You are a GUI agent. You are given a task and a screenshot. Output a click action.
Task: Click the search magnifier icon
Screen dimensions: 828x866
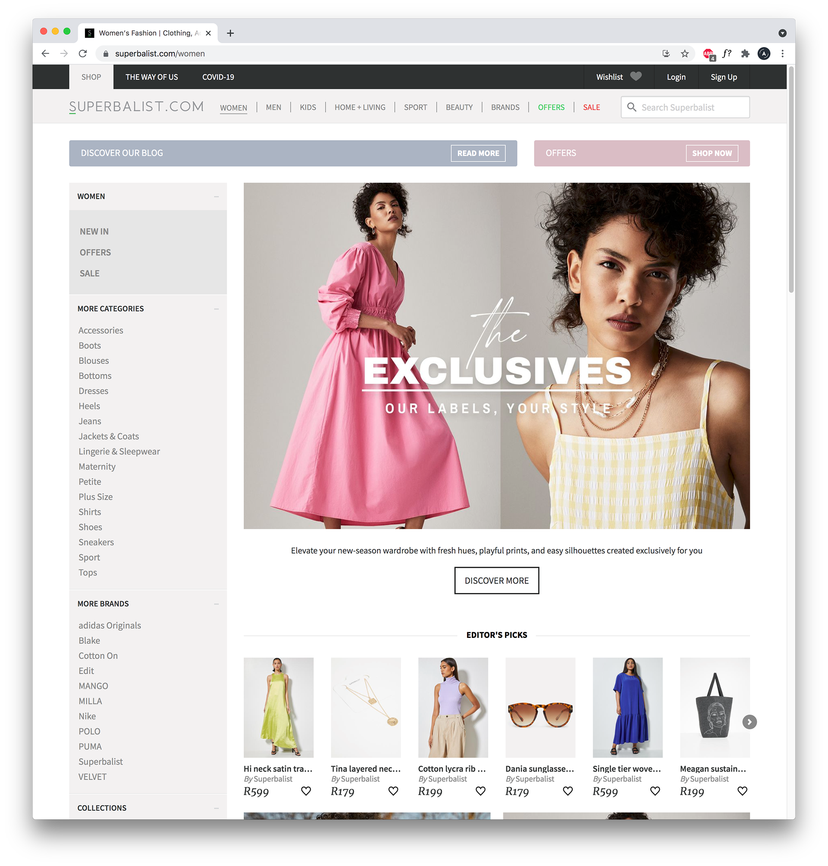632,107
